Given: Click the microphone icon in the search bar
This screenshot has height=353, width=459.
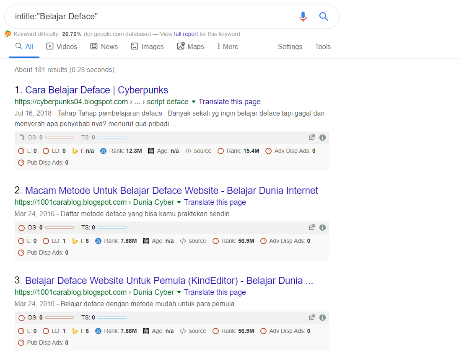Looking at the screenshot, I should pos(303,17).
